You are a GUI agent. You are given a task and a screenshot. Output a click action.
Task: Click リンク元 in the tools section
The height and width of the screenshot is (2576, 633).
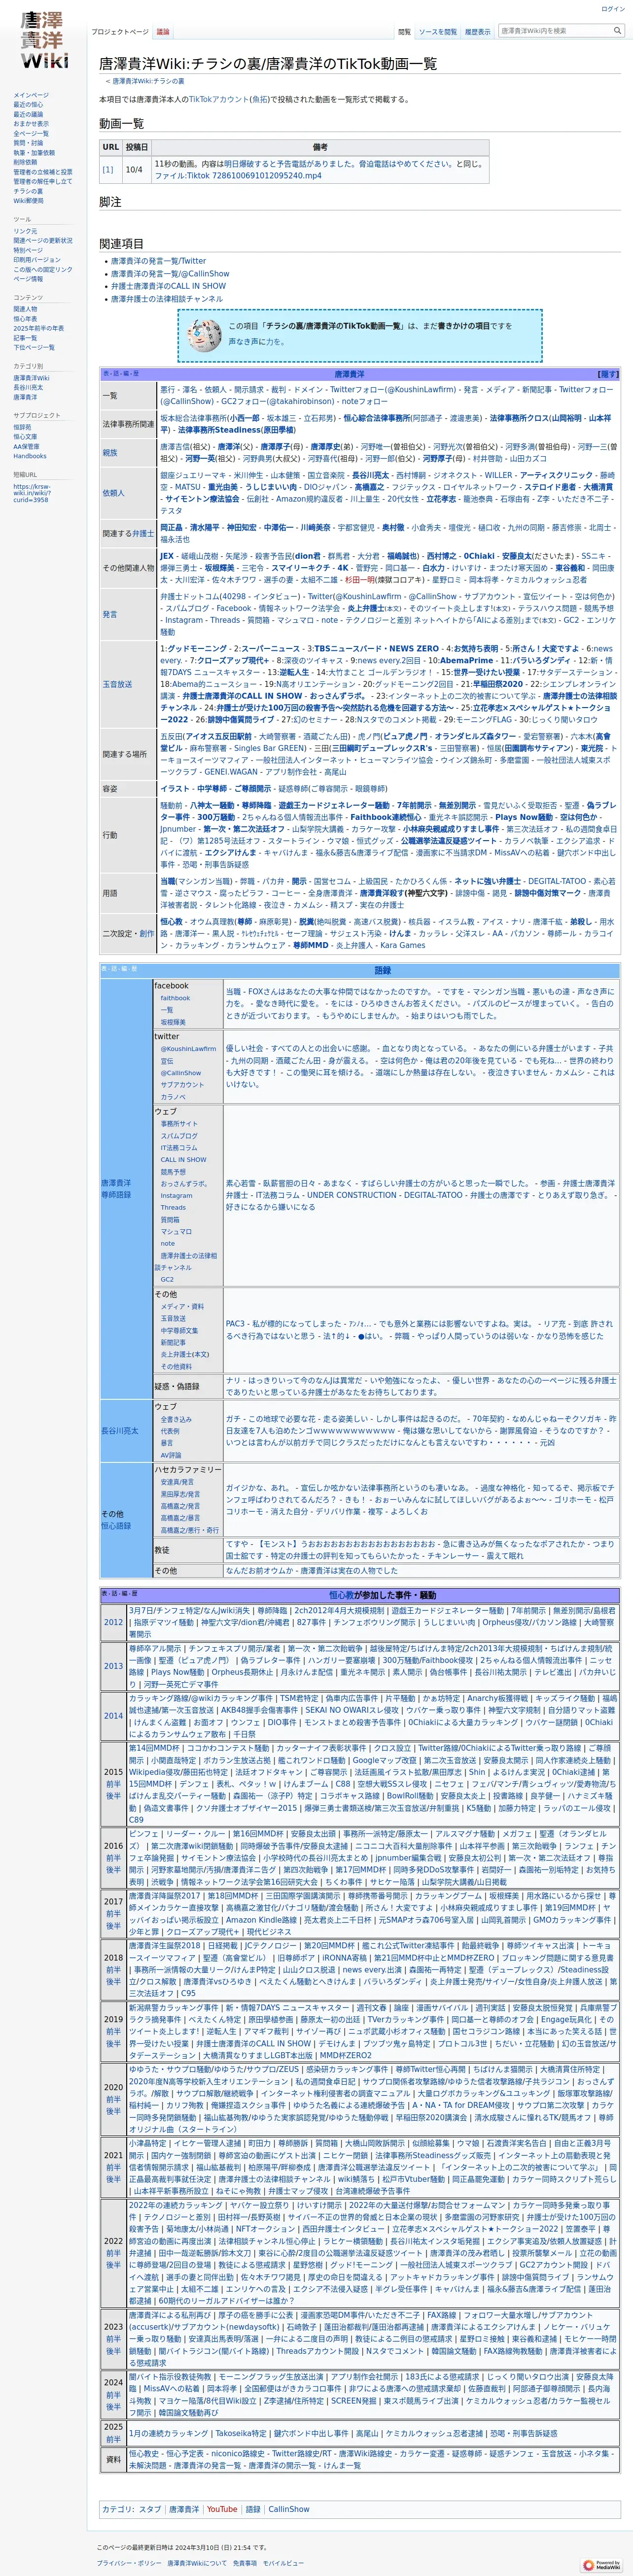point(24,231)
